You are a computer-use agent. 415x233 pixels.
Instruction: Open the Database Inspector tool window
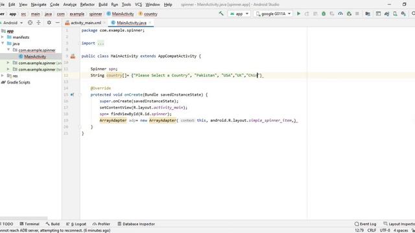click(x=136, y=224)
